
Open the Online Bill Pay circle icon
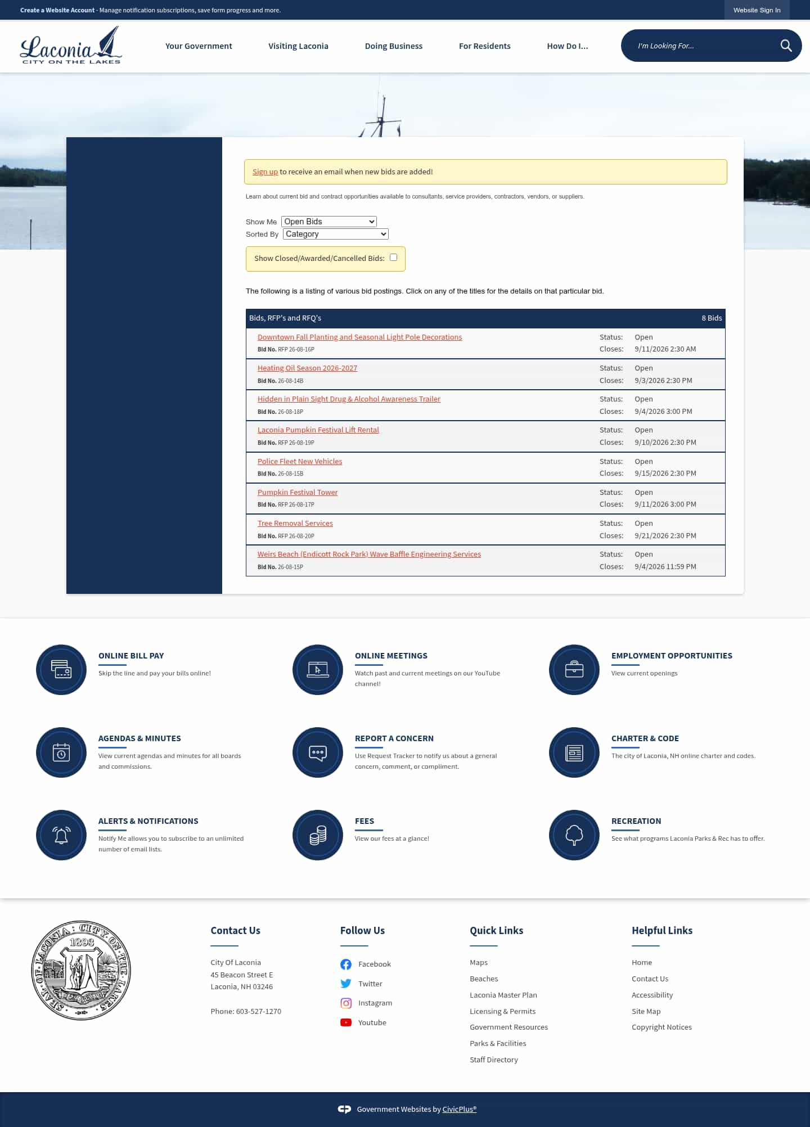coord(61,669)
